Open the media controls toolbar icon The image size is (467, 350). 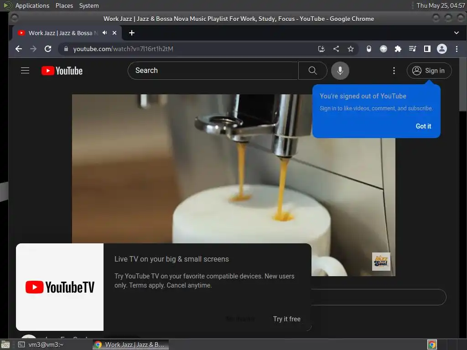pyautogui.click(x=412, y=49)
